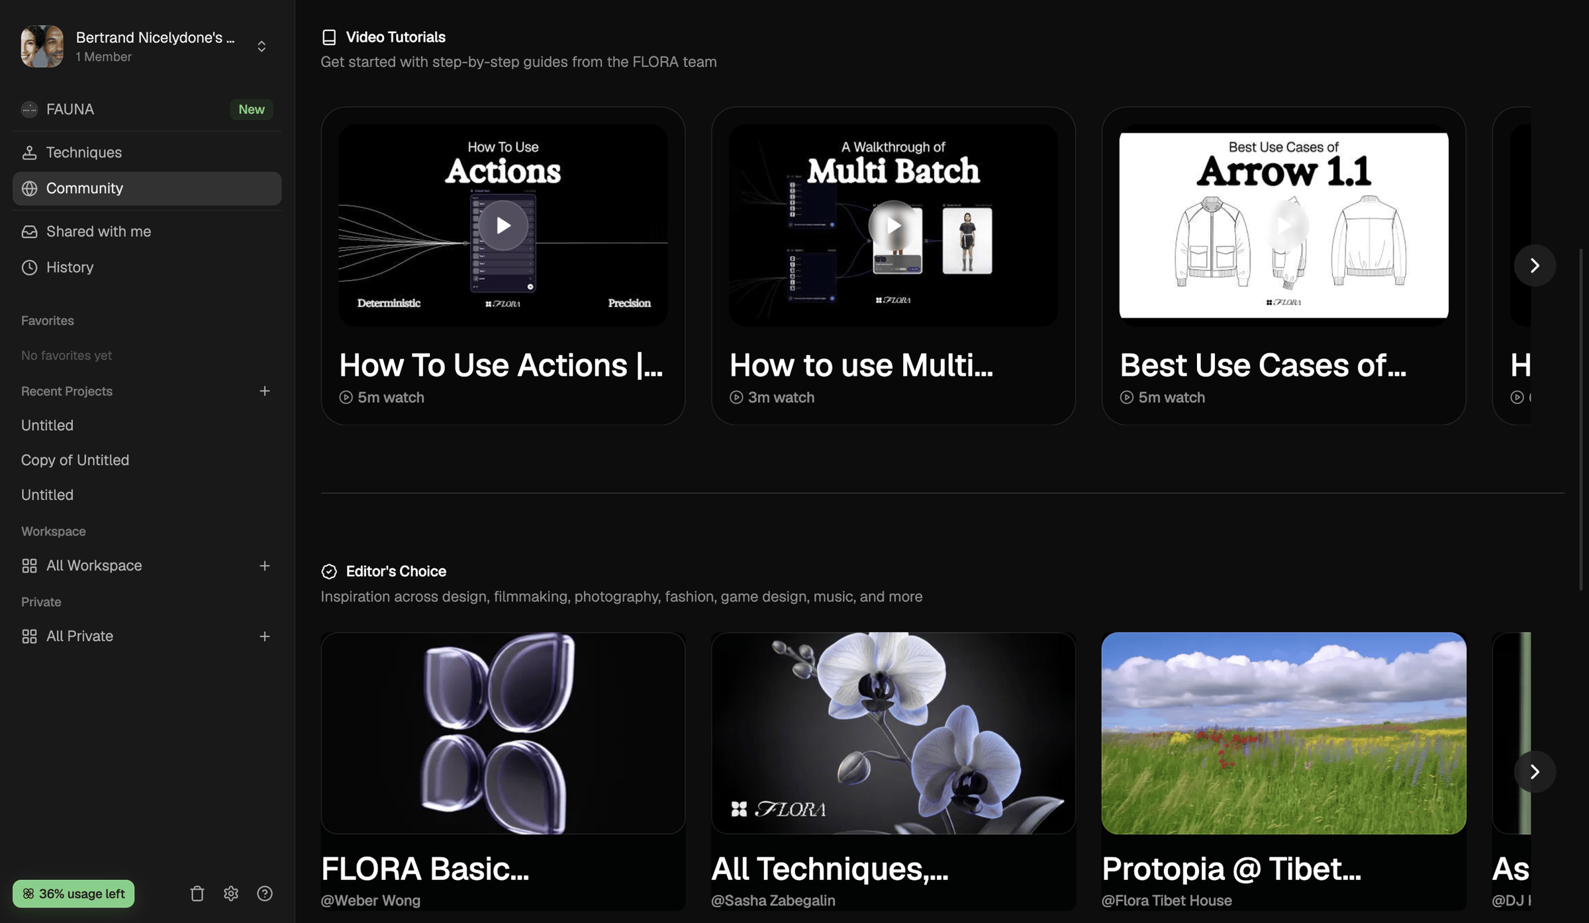Click the Video Tutorials book icon
The height and width of the screenshot is (923, 1589).
(329, 38)
